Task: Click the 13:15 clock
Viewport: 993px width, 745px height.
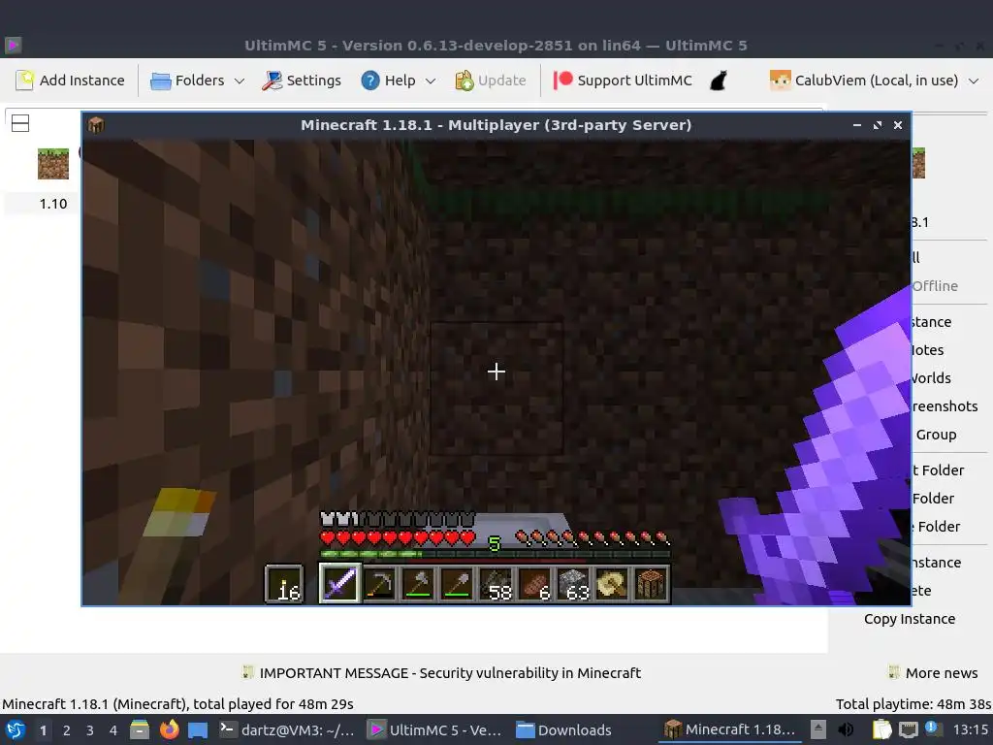Action: 970,729
